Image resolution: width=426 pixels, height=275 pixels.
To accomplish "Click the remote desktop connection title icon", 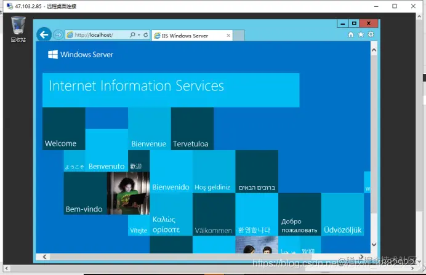I will point(10,6).
